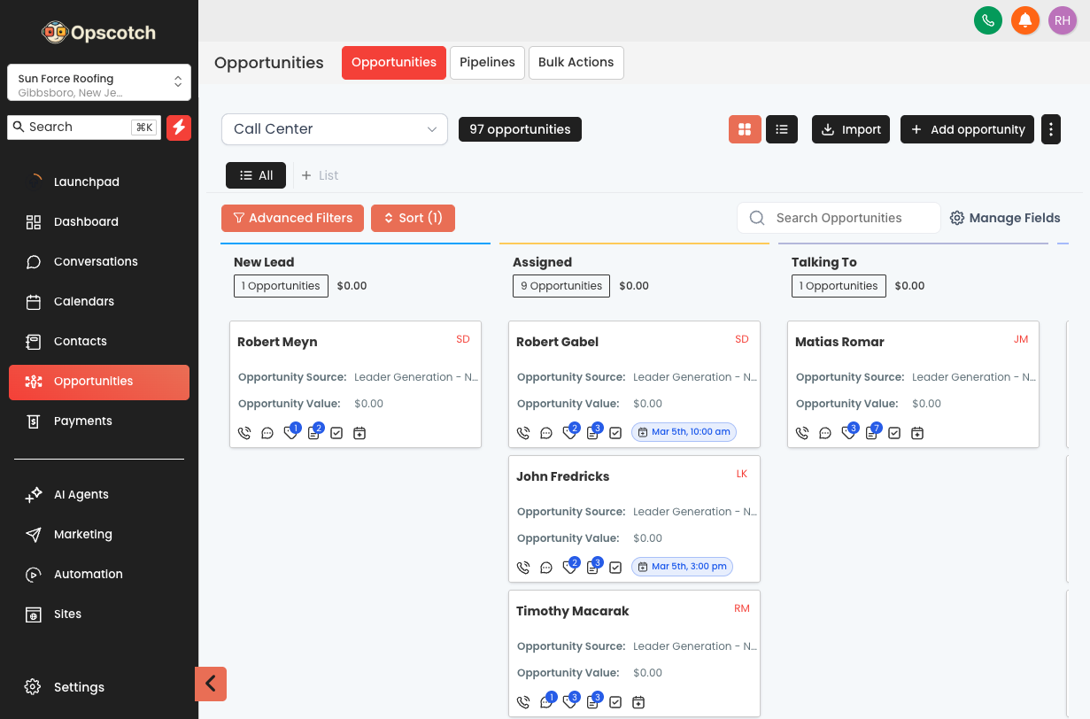Open the conversation icon on Robert Gabel's card

tap(546, 433)
